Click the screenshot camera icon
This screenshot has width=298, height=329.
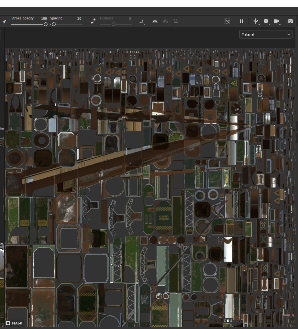pyautogui.click(x=290, y=21)
